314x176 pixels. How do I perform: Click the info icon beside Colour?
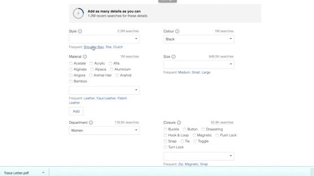click(177, 31)
